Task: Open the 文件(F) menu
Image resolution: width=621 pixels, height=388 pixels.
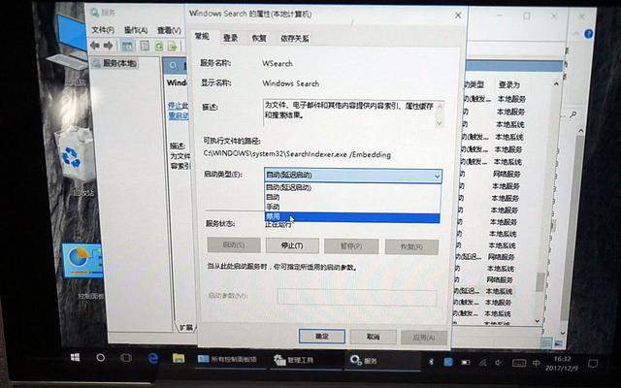Action: pyautogui.click(x=104, y=30)
